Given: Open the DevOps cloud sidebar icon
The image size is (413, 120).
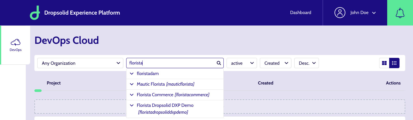Looking at the screenshot, I should pos(15,43).
